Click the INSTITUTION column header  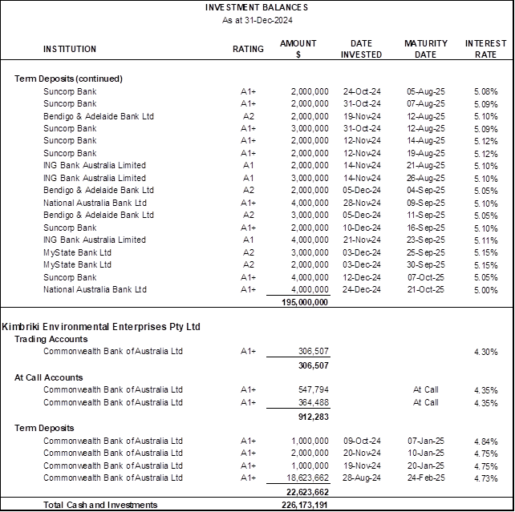(70, 49)
